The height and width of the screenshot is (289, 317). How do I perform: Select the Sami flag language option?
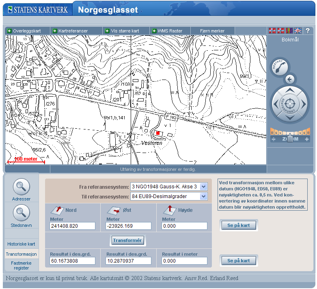coord(289,30)
